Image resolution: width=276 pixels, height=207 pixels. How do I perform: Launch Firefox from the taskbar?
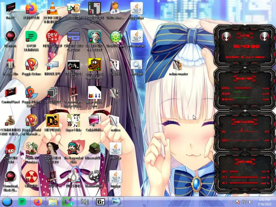(x=38, y=202)
